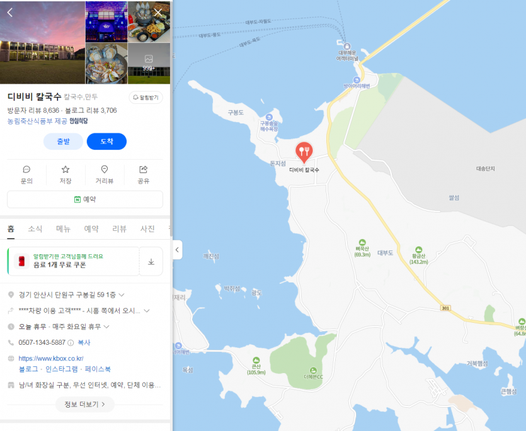Set place as 출발 starting point

click(x=63, y=142)
